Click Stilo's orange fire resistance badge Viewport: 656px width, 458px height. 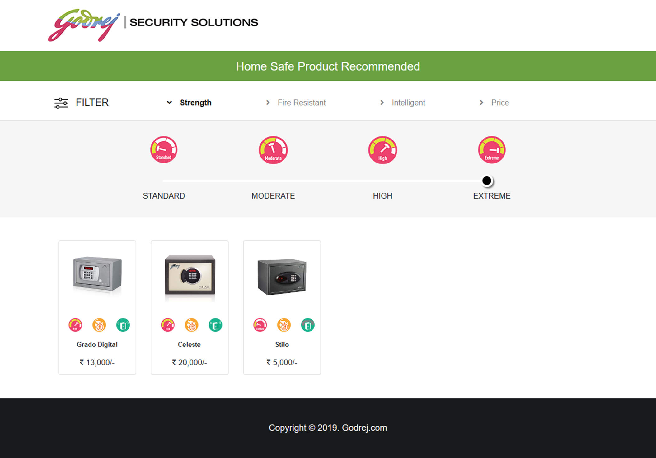pos(284,325)
